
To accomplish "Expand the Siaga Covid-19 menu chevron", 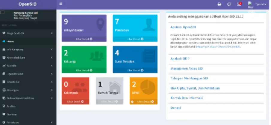I will [x=52, y=33].
